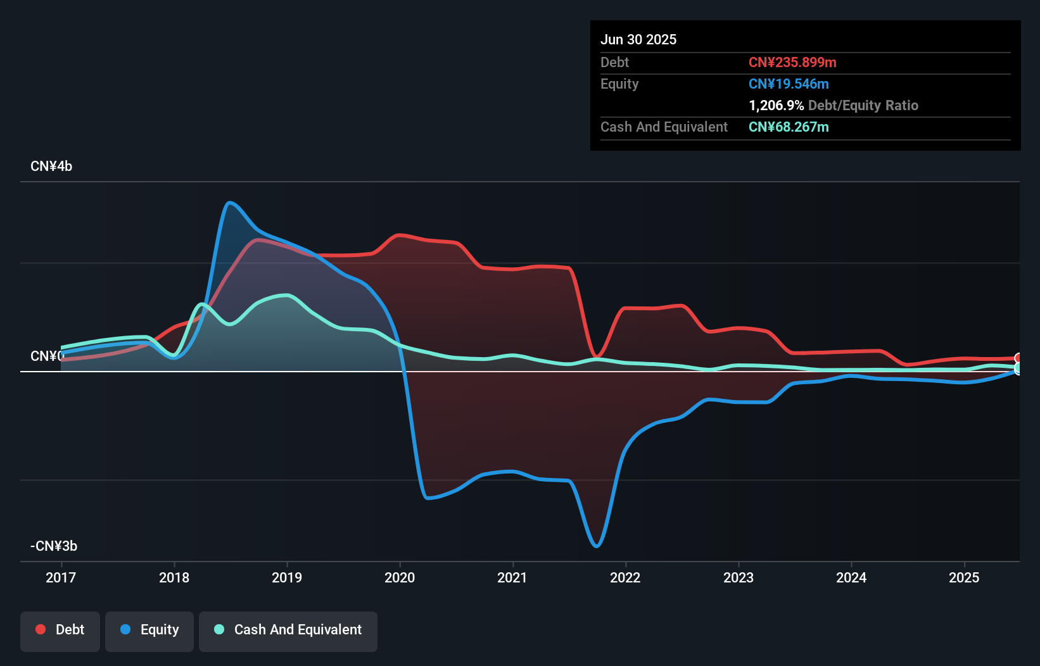Image resolution: width=1040 pixels, height=666 pixels.
Task: Toggle the Cash And Equivalent series visibility
Action: click(x=288, y=630)
